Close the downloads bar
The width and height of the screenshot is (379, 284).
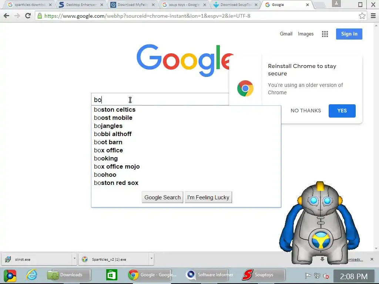tap(372, 259)
